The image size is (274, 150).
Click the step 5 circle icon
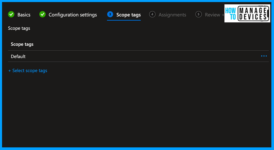(x=199, y=14)
